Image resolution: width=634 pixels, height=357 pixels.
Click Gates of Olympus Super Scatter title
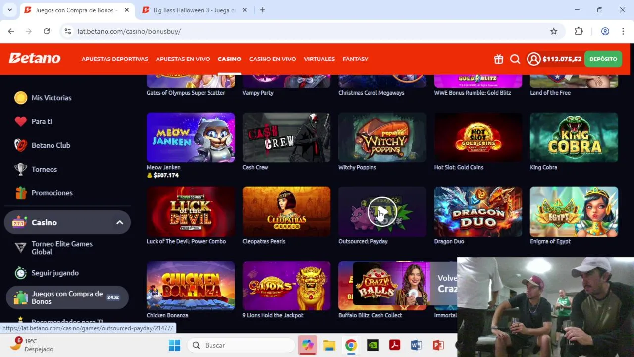(x=186, y=93)
